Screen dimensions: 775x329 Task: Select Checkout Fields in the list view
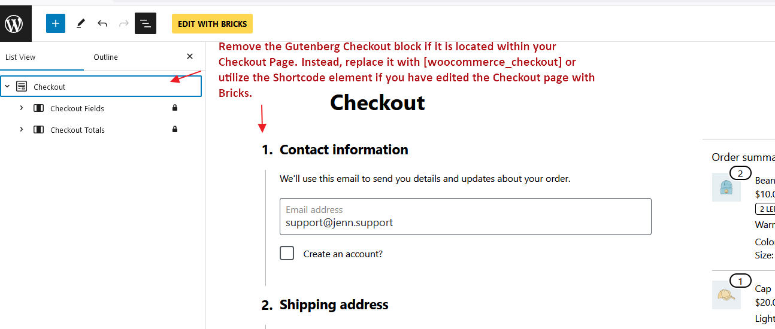[x=77, y=109]
